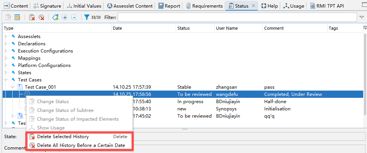Image resolution: width=367 pixels, height=153 pixels.
Task: Close the Status tab
Action: [x=253, y=6]
